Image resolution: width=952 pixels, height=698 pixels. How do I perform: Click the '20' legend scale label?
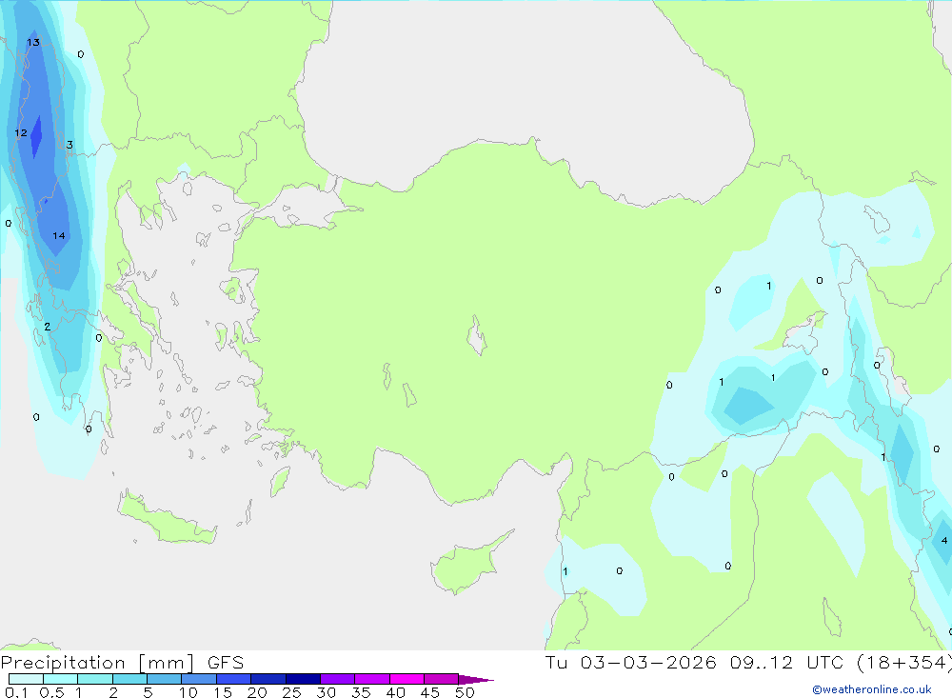tap(257, 692)
